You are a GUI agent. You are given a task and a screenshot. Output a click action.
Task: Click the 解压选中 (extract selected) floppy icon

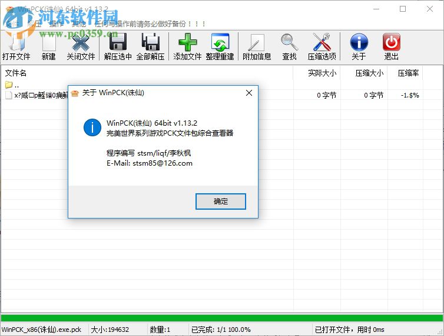[118, 42]
